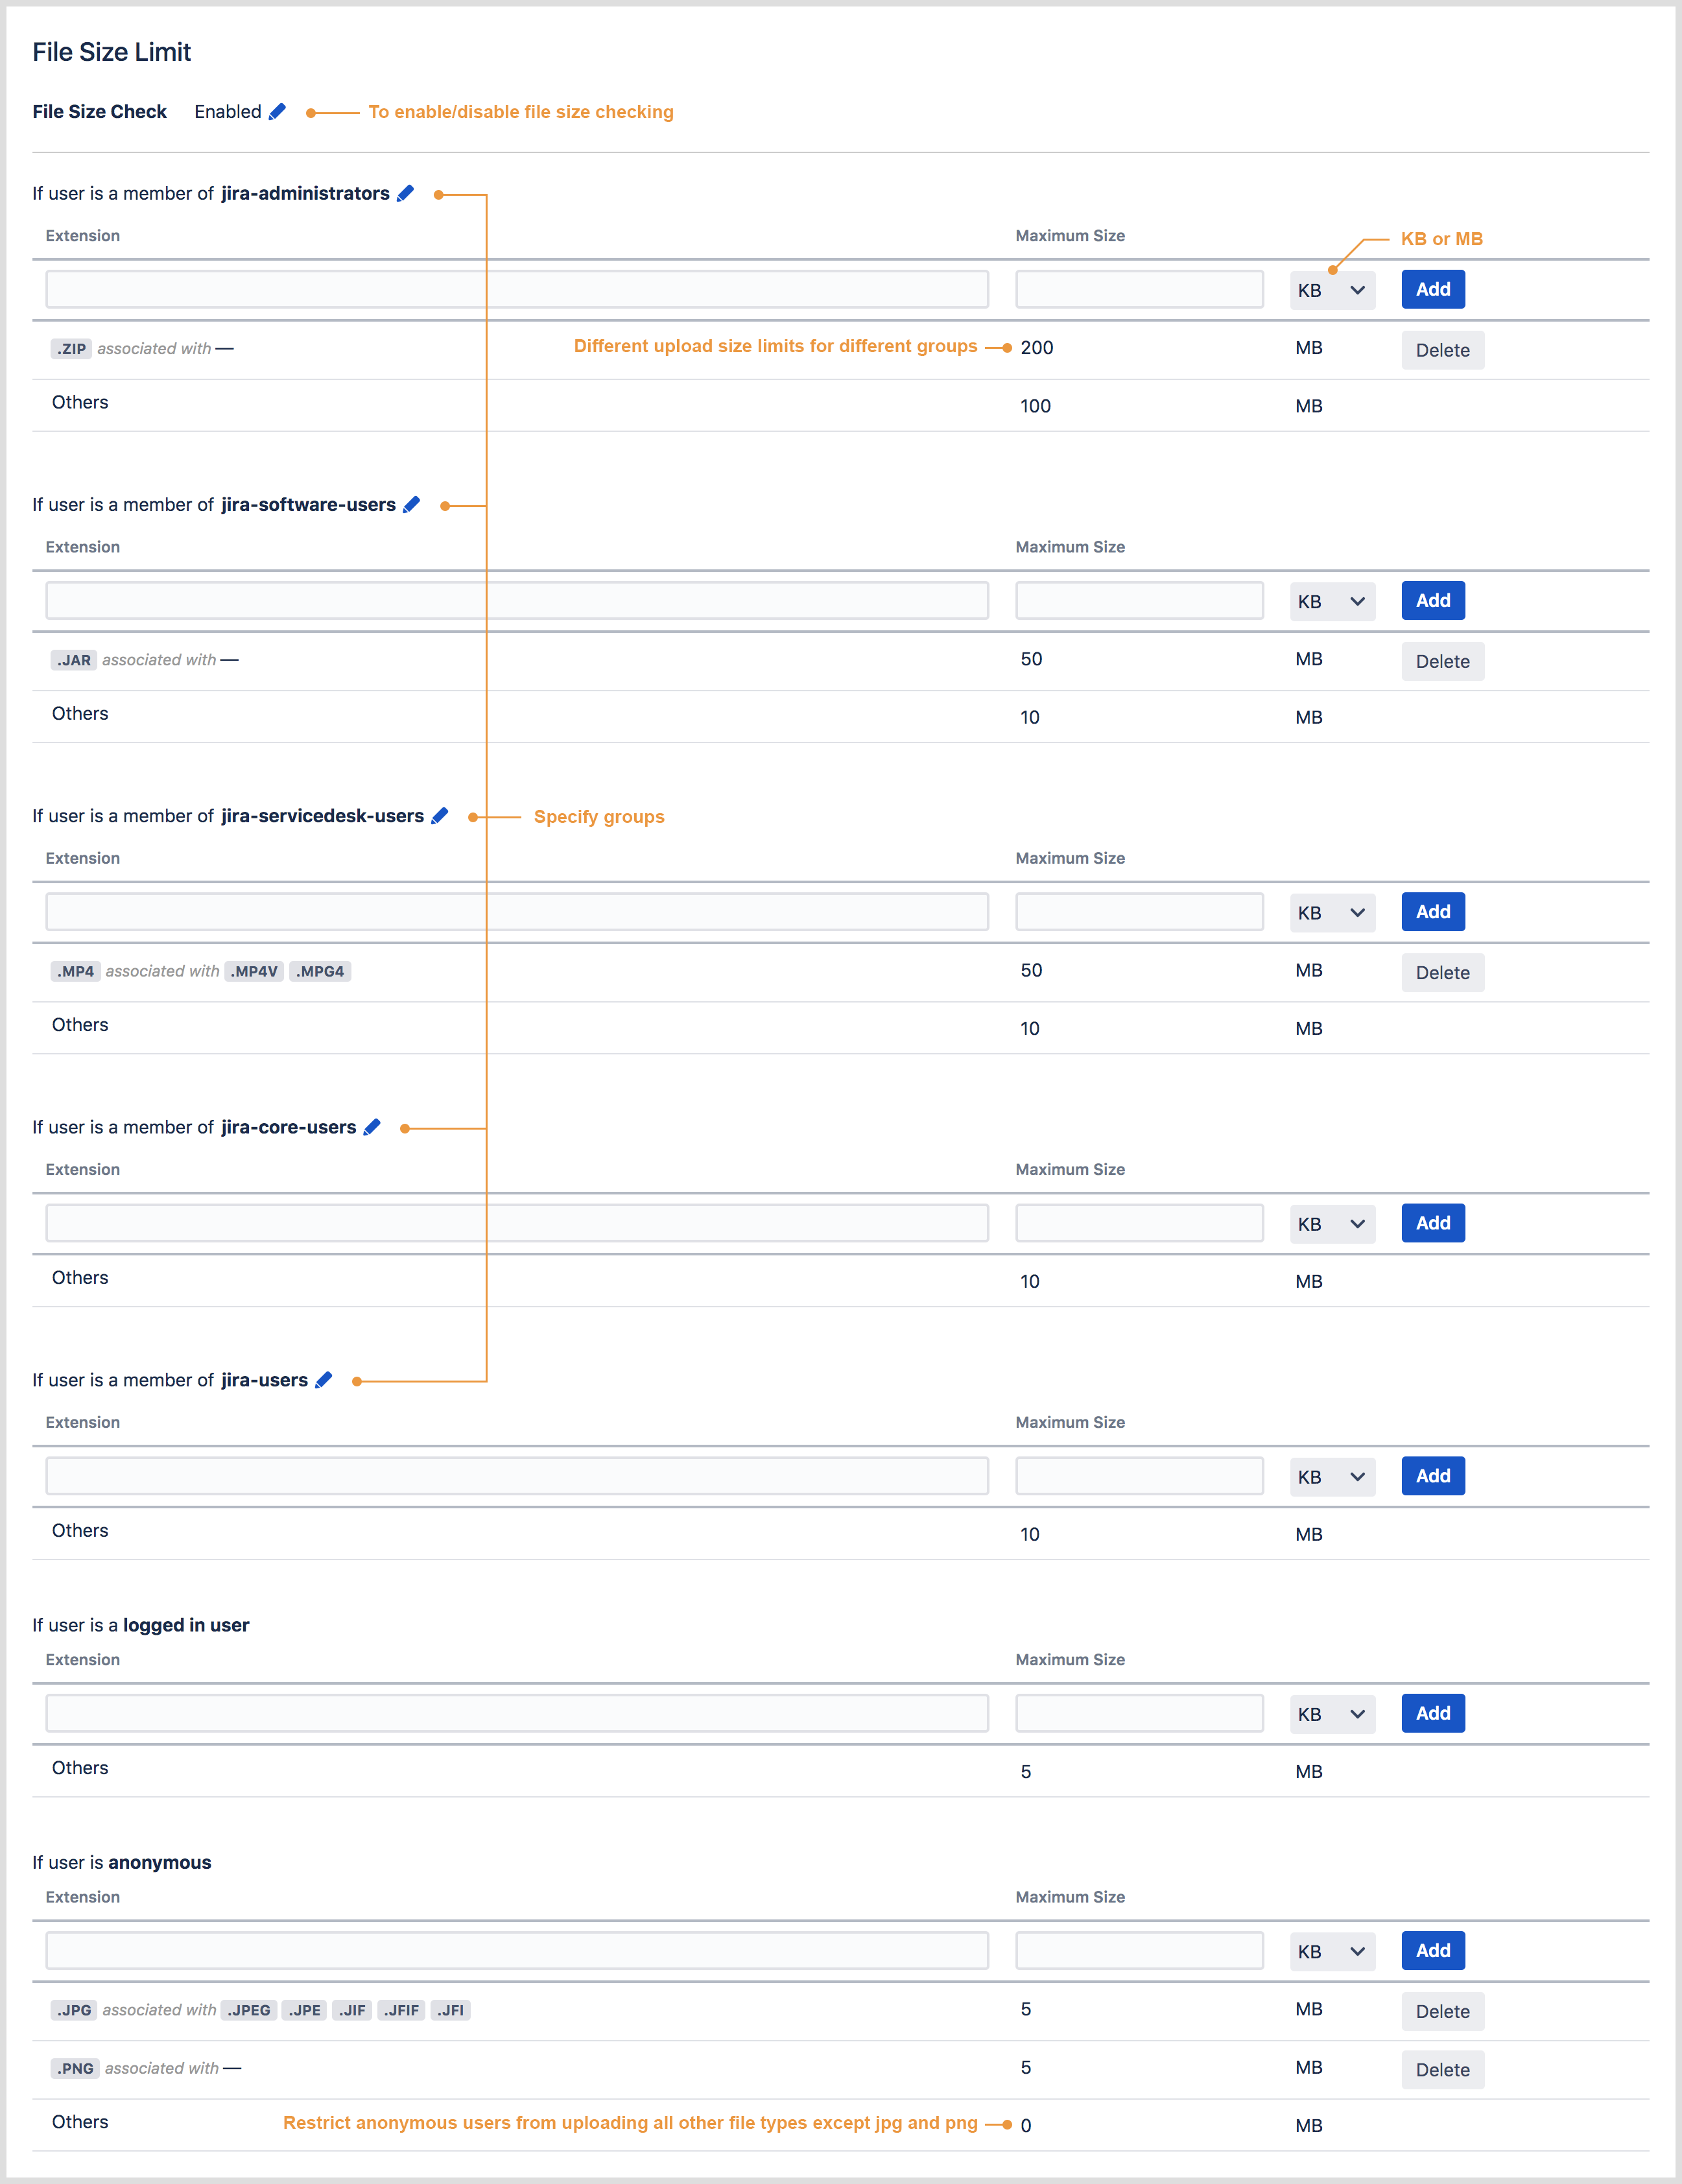Click Add button in jira-core-users section
This screenshot has height=2184, width=1682.
1432,1223
